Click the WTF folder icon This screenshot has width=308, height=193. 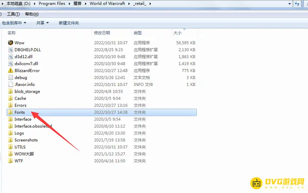pyautogui.click(x=10, y=161)
